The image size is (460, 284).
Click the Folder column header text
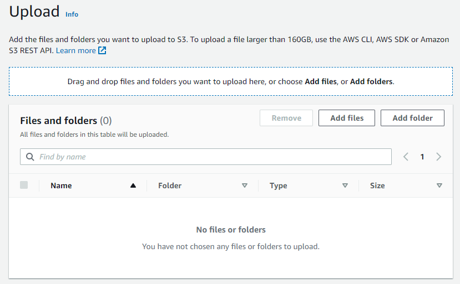[x=170, y=185]
